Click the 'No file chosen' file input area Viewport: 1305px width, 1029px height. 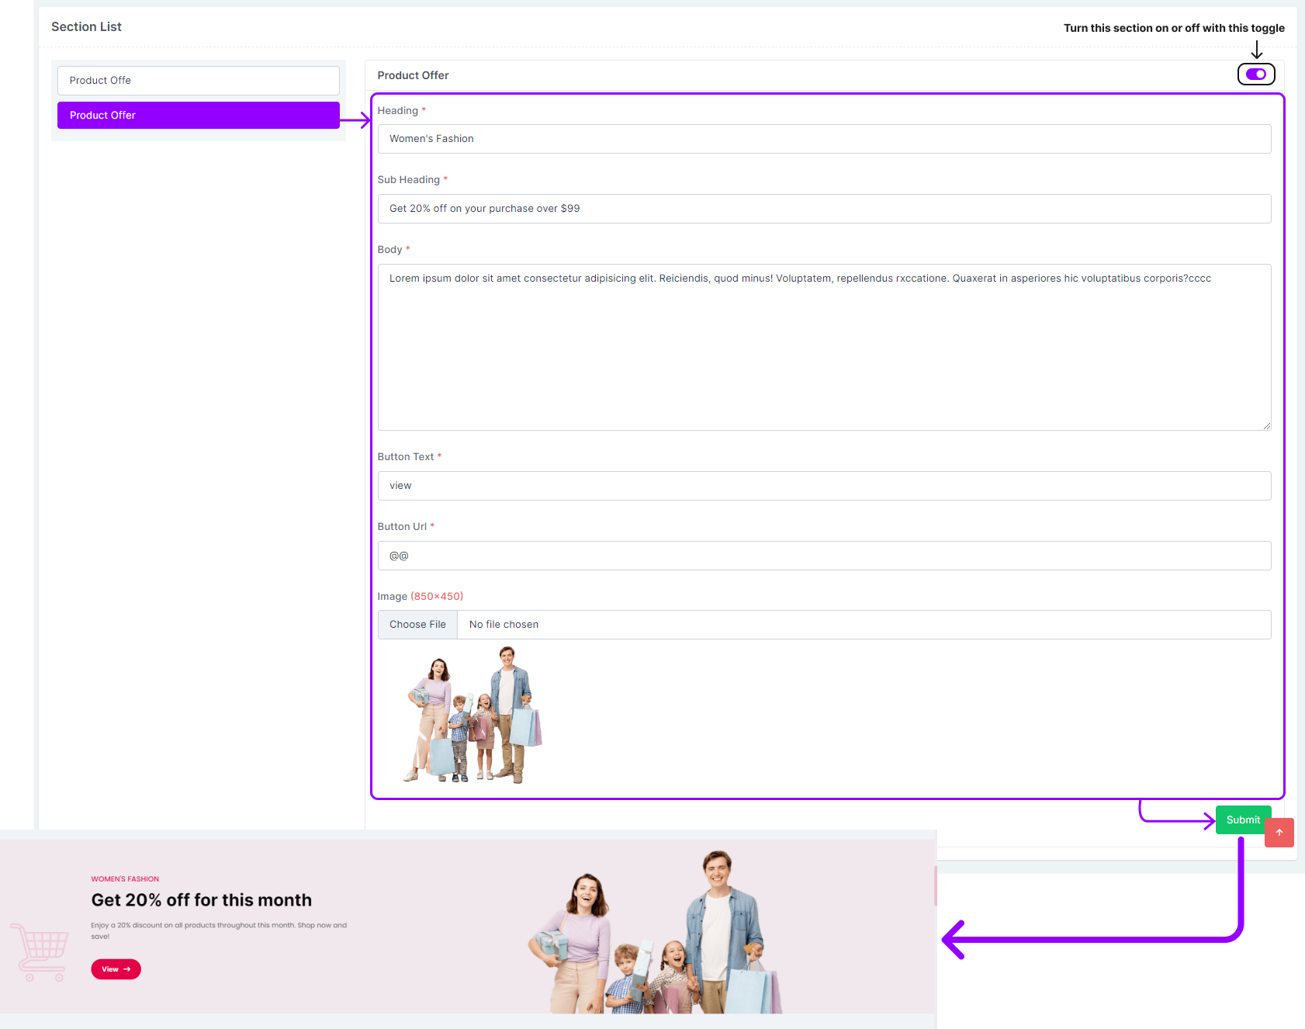[861, 625]
